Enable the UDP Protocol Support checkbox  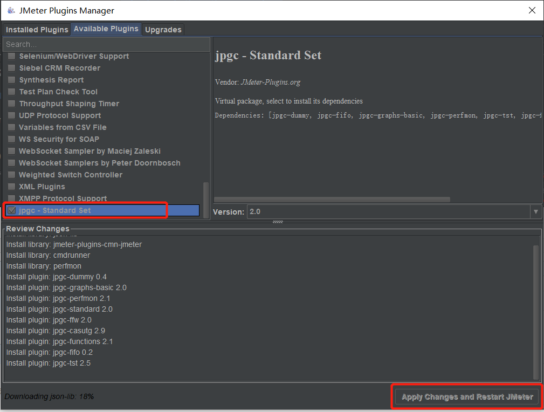point(11,115)
